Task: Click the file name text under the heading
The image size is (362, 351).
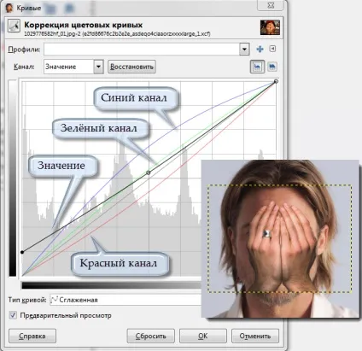Action: 117,34
